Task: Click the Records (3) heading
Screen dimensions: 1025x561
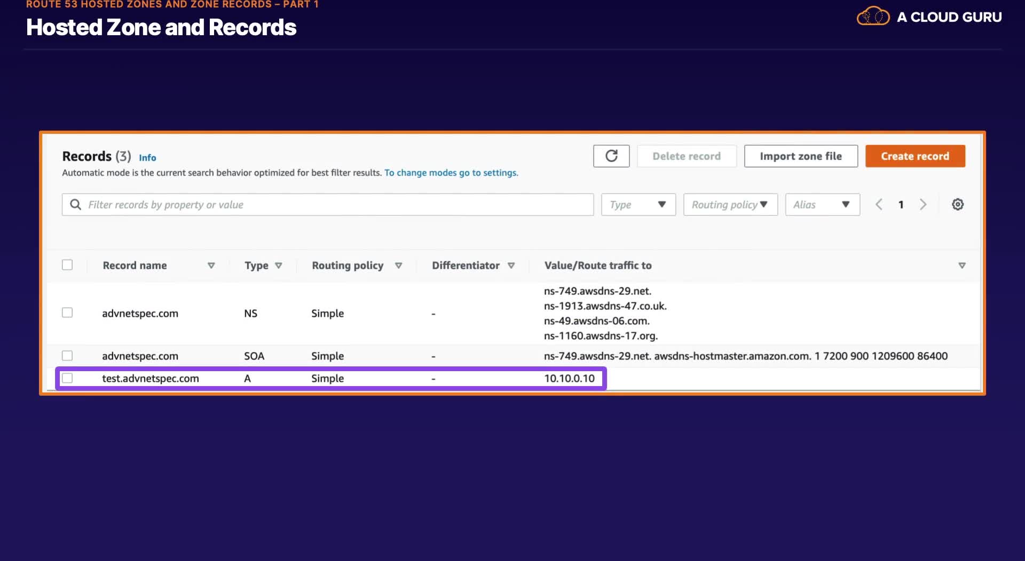Action: 96,156
